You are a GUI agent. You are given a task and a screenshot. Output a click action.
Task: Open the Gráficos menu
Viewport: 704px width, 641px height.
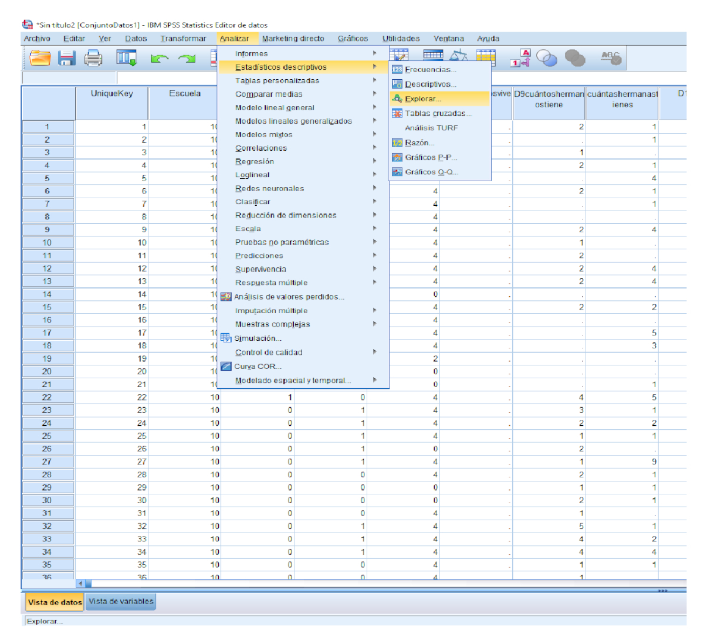(353, 39)
